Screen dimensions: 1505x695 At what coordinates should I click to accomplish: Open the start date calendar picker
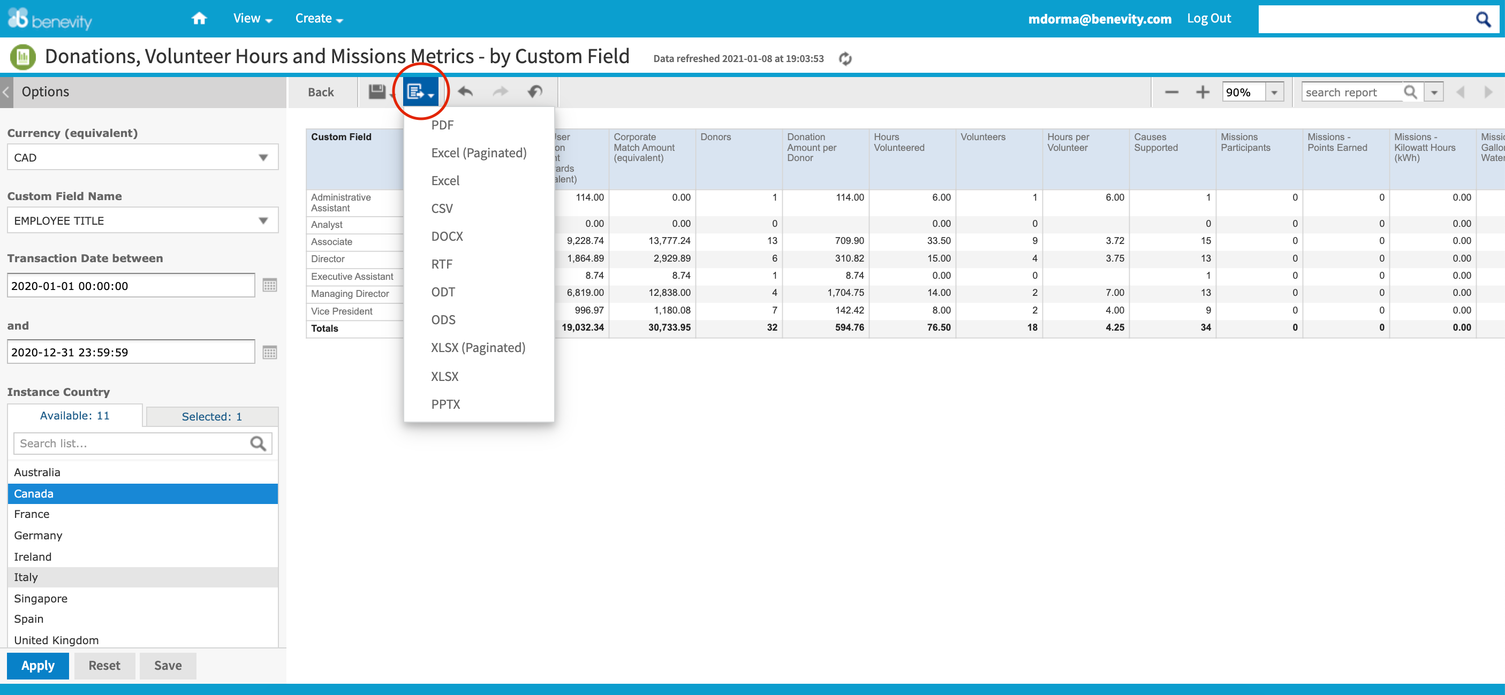click(x=269, y=285)
